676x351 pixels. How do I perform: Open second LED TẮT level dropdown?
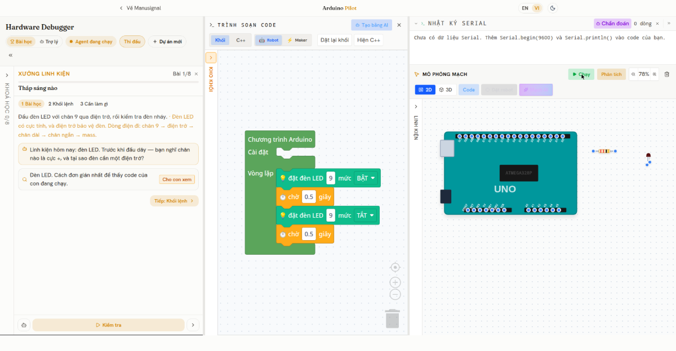click(365, 215)
